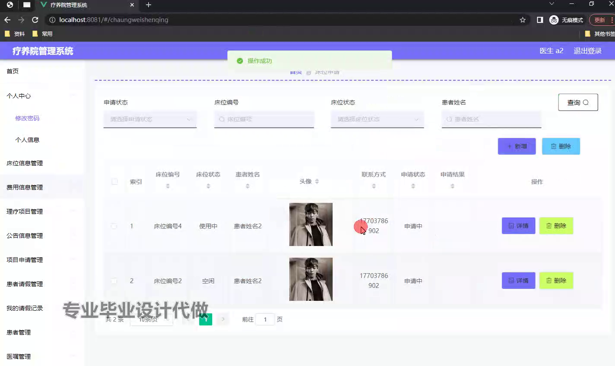Delete the 床位编号2 row
Viewport: 615px width, 366px height.
click(556, 281)
